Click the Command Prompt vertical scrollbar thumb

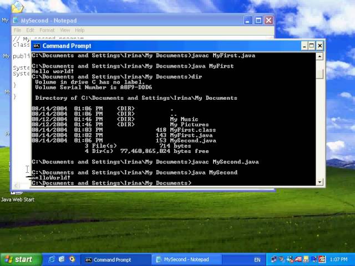(319, 74)
